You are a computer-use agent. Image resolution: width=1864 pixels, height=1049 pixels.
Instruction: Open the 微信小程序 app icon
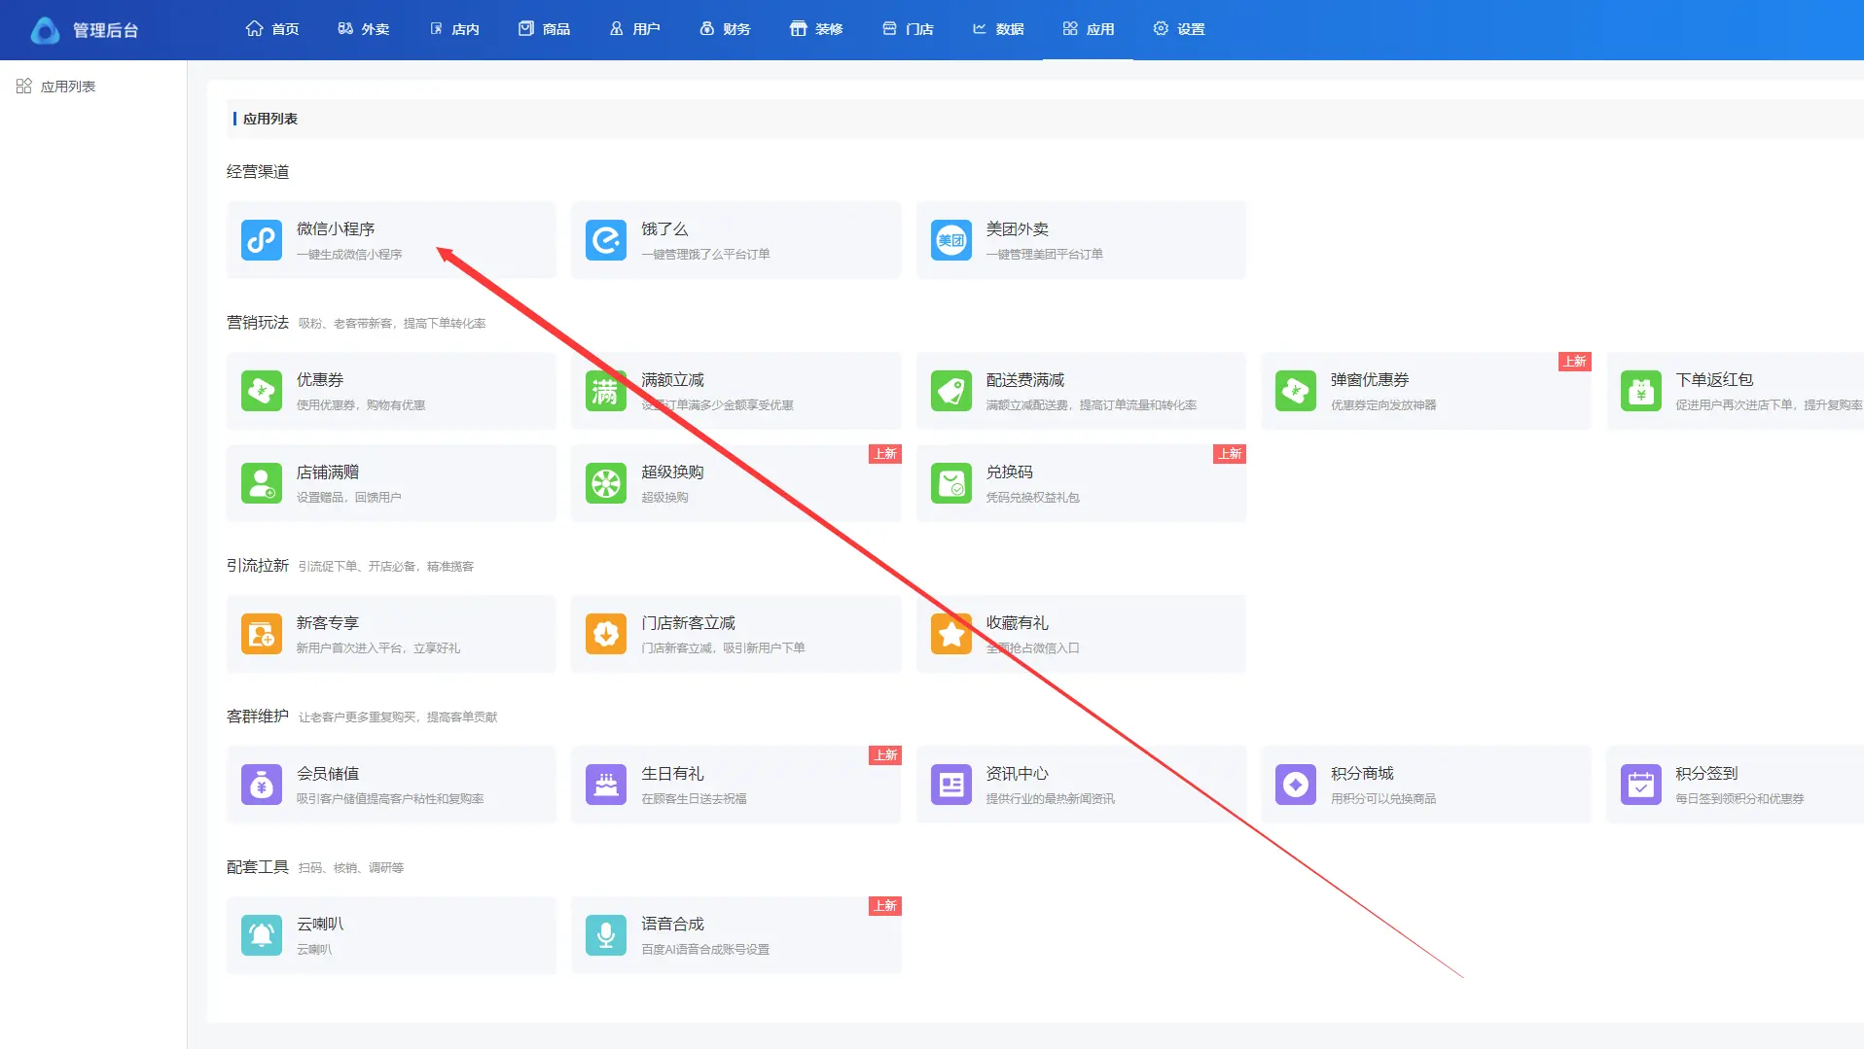[262, 240]
